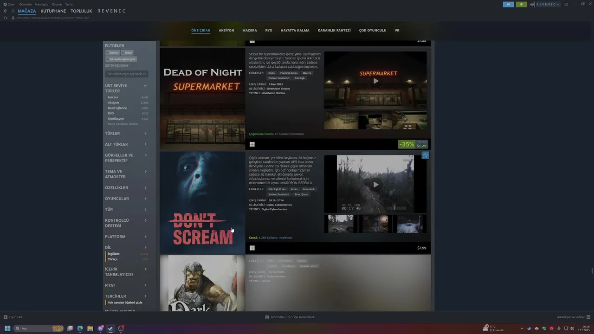Expand GÖRSELLER VE PERSPEKTİF section
This screenshot has width=594, height=334.
tap(126, 158)
